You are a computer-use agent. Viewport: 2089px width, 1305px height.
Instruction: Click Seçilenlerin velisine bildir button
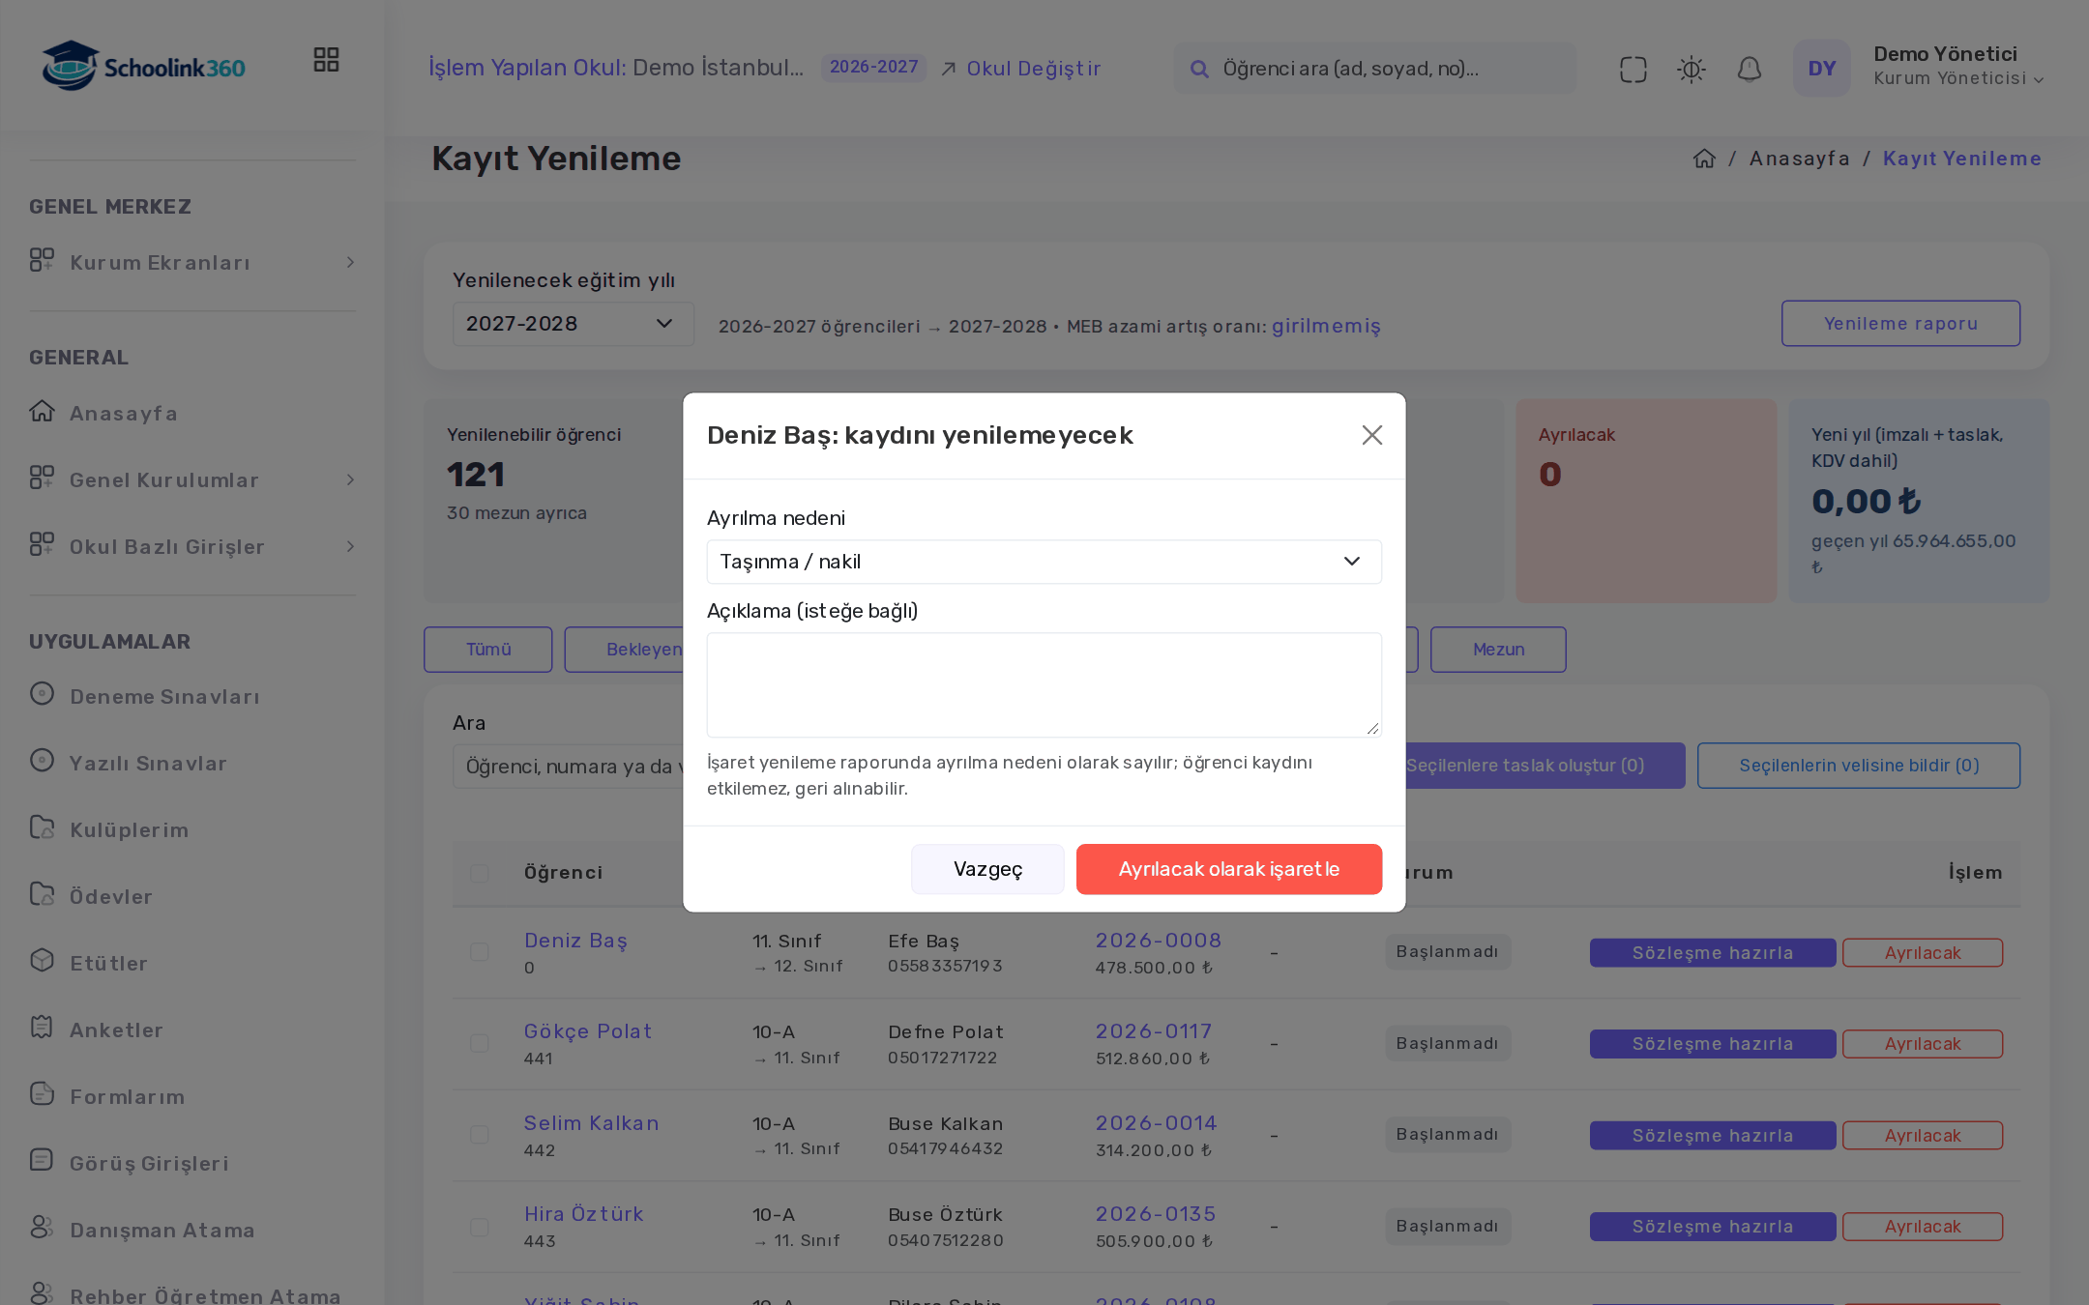[1858, 766]
